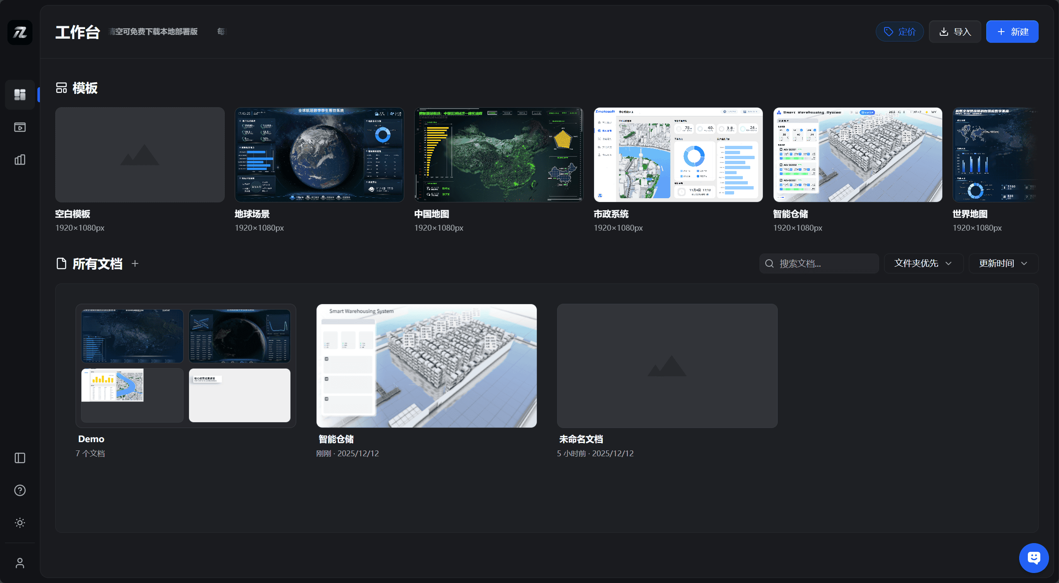Expand the 文件夹优先 dropdown
This screenshot has height=583, width=1059.
(923, 263)
